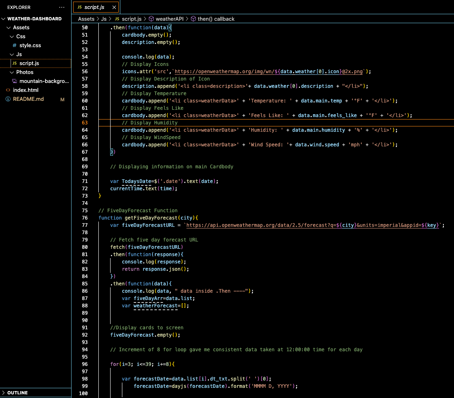Image resolution: width=454 pixels, height=398 pixels.
Task: Click the JS icon in the breadcrumb bar
Action: [117, 19]
